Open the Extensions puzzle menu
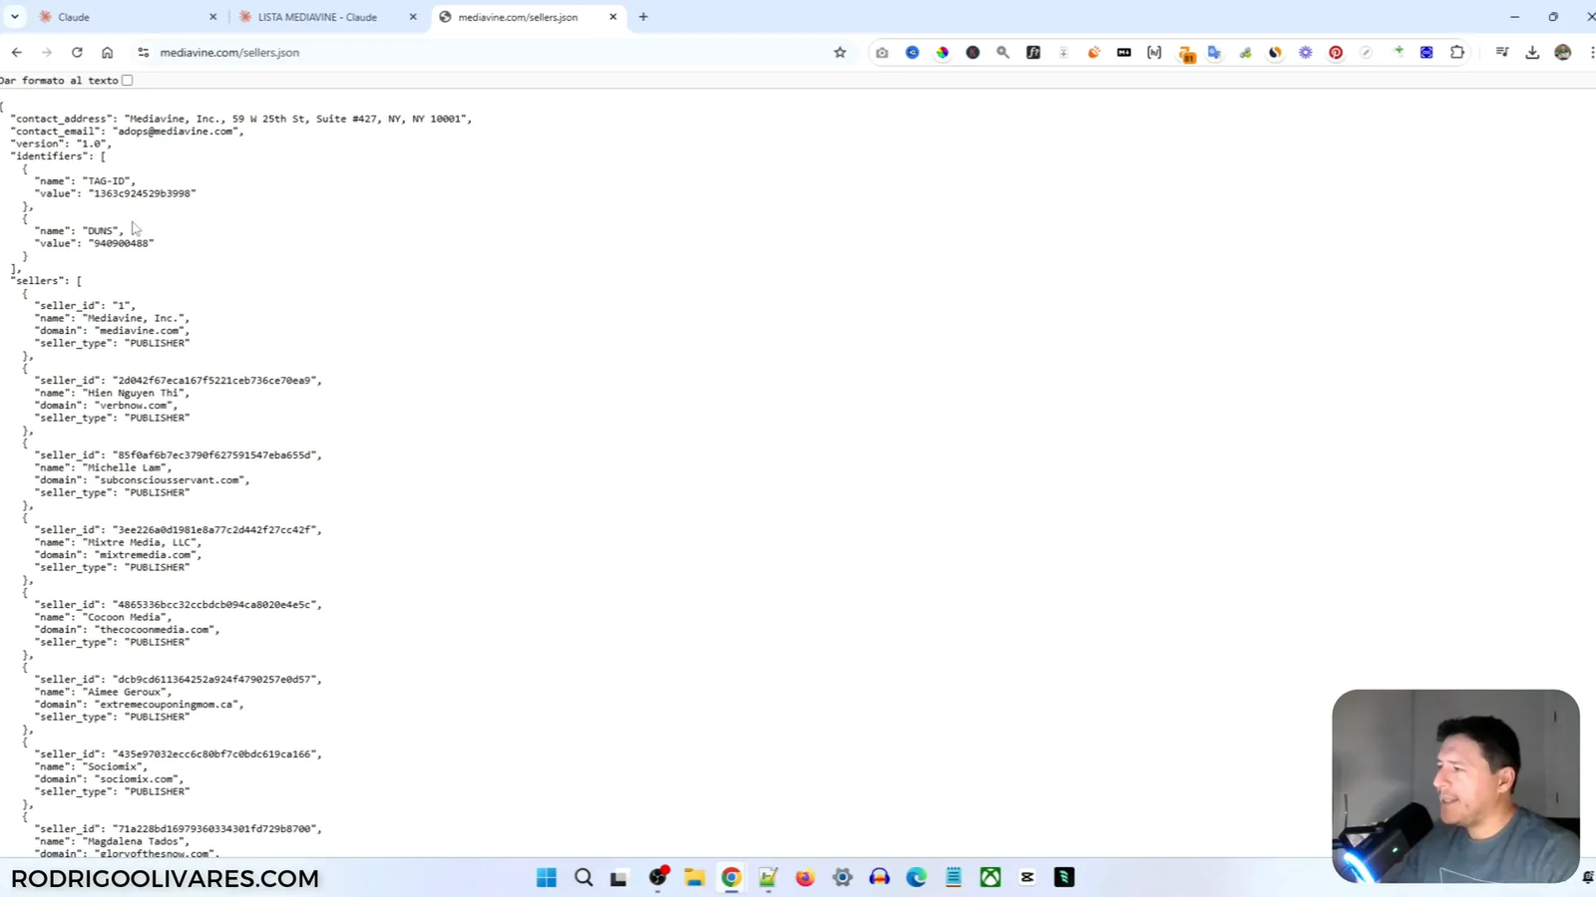Image resolution: width=1596 pixels, height=897 pixels. click(1457, 53)
